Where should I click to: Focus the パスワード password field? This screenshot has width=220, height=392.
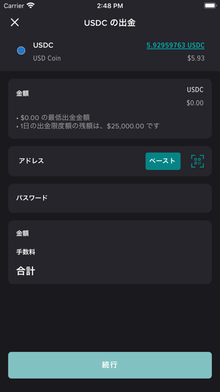click(110, 198)
